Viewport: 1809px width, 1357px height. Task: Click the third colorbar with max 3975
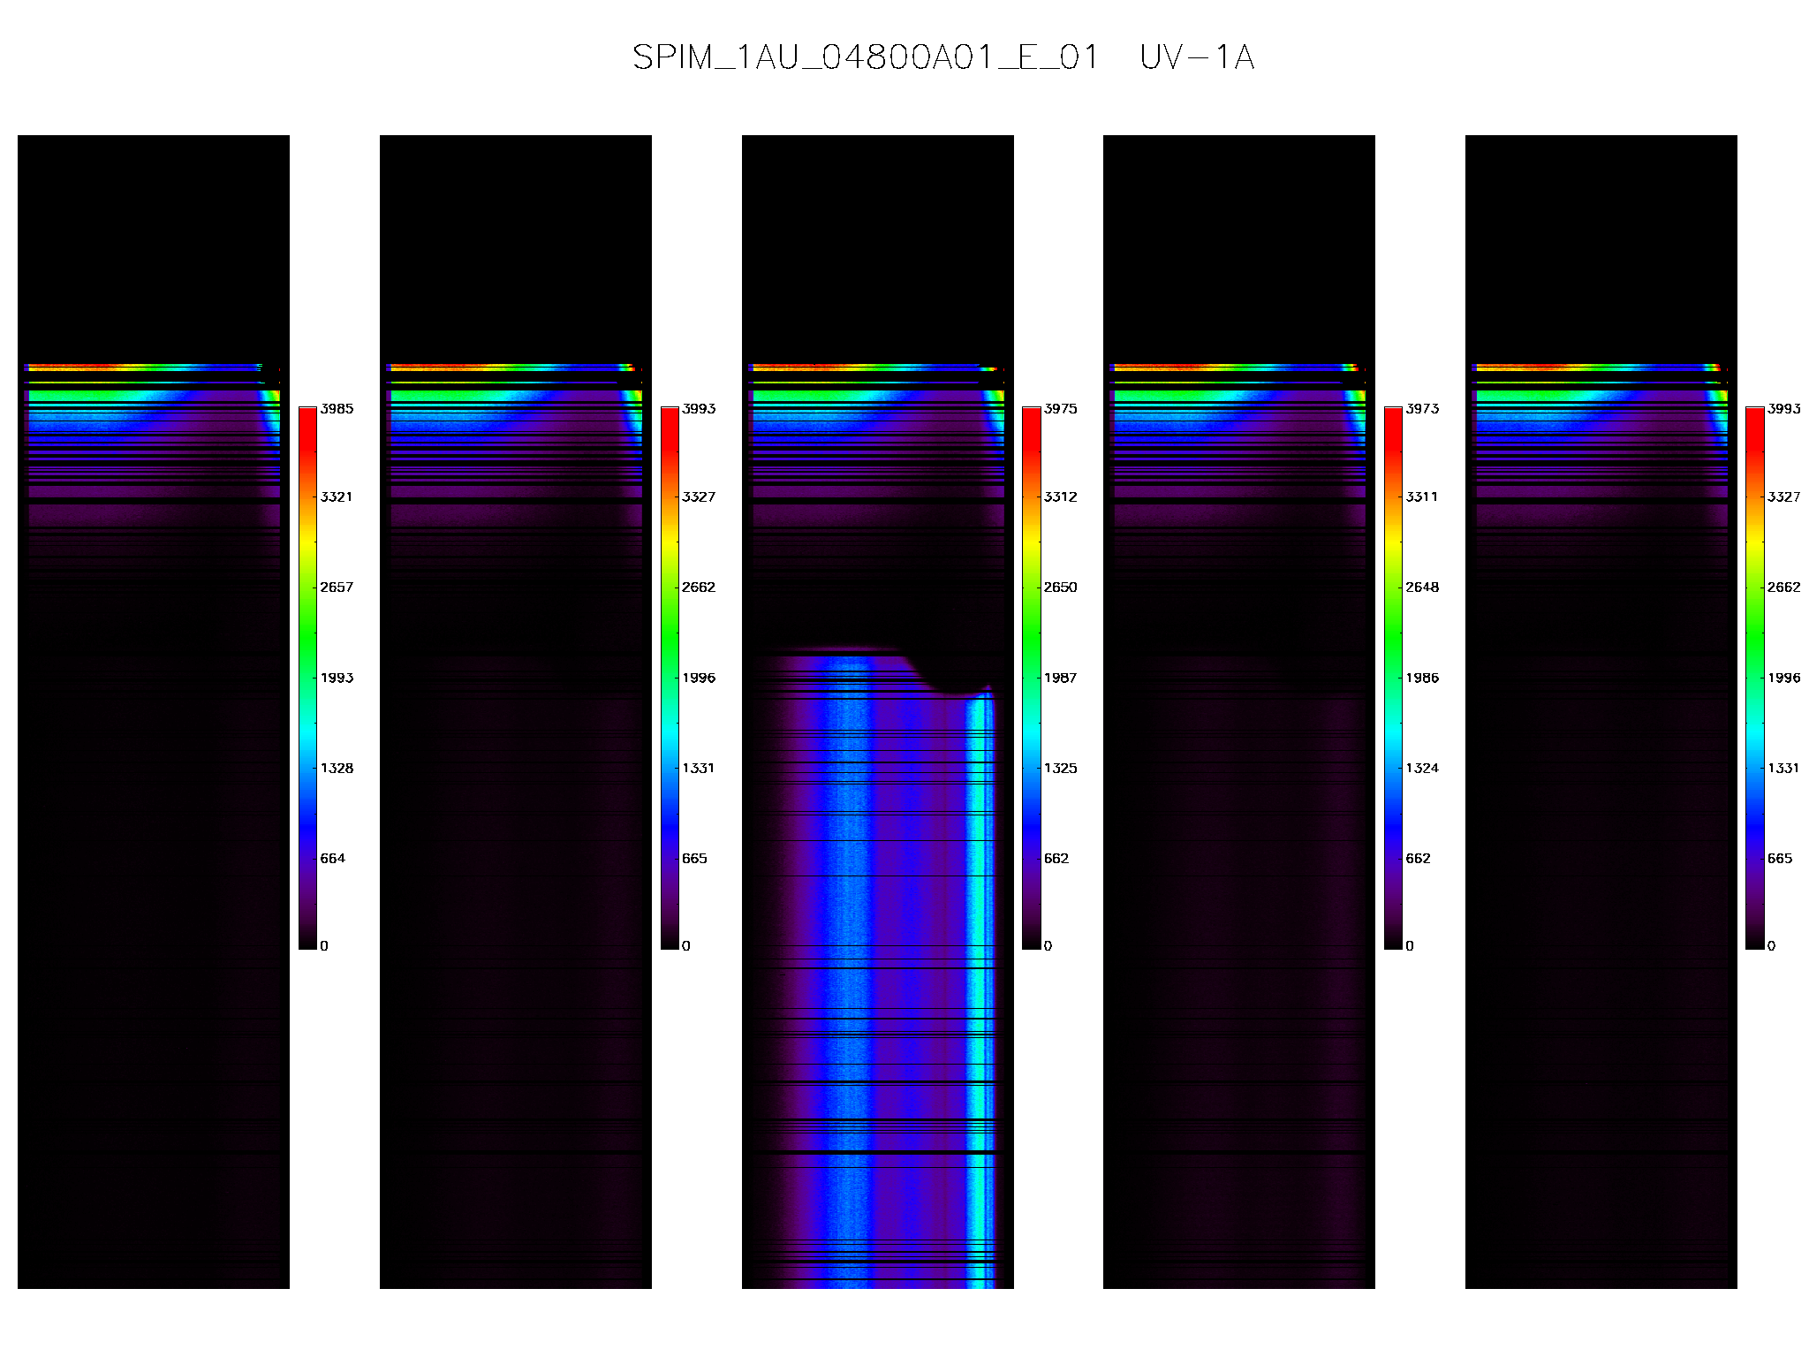1032,678
